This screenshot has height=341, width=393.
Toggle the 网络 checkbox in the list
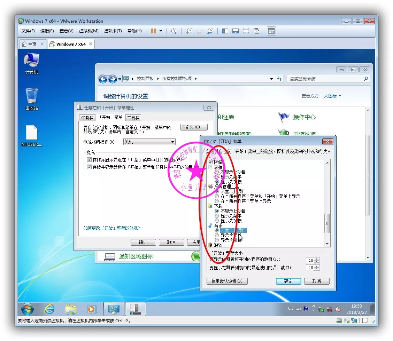[x=210, y=162]
